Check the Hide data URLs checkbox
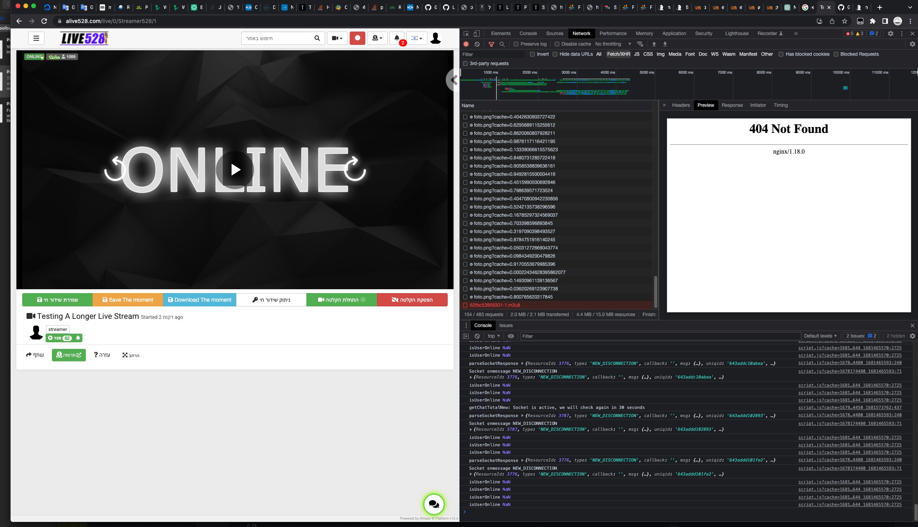918x527 pixels. (555, 54)
